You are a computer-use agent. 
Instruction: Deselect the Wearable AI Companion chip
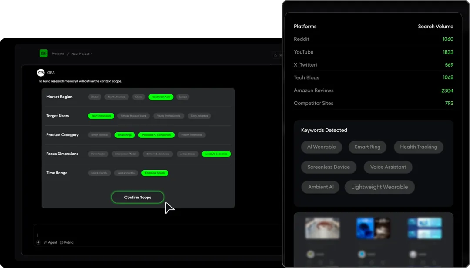click(x=156, y=135)
